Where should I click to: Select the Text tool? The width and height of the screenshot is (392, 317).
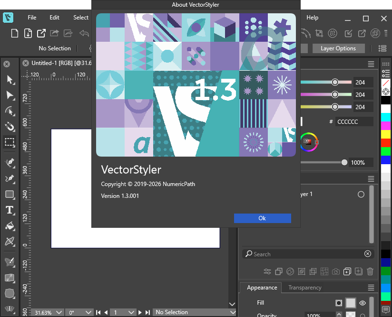point(10,210)
